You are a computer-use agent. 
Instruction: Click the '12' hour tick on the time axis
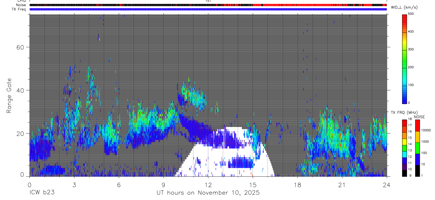coord(208,185)
